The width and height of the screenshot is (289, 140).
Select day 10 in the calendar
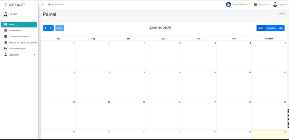[x=199, y=85]
